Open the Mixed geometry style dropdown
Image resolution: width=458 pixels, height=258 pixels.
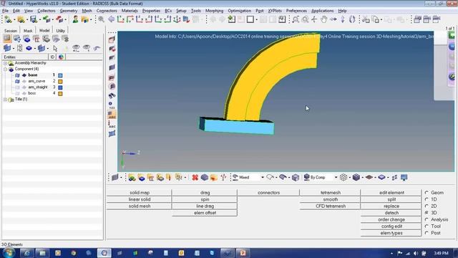click(263, 177)
